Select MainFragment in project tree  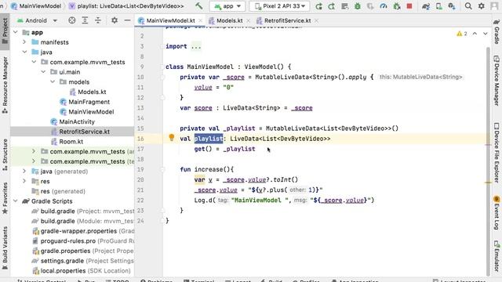89,102
